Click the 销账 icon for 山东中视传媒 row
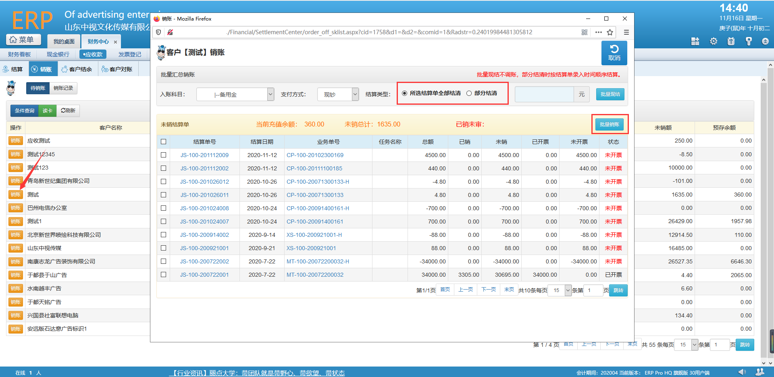This screenshot has height=377, width=774. (16, 248)
